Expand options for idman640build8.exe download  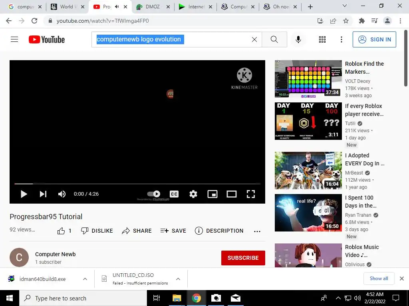tap(85, 279)
